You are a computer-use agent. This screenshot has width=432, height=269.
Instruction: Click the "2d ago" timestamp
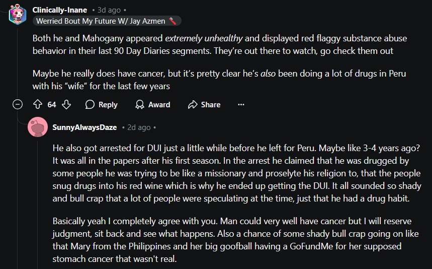pyautogui.click(x=139, y=127)
